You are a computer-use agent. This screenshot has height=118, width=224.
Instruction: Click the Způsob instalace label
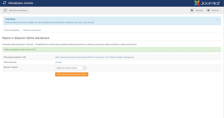11,67
